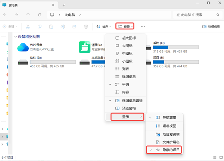Enable 项目复选框 option
This screenshot has height=161, width=224.
pos(164,135)
